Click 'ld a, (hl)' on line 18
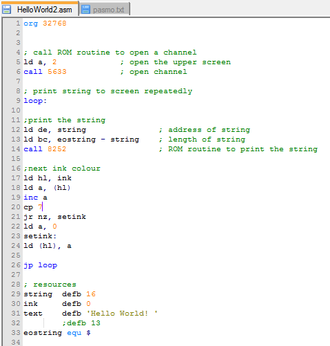Screen dimensions: 330x346 coord(47,188)
